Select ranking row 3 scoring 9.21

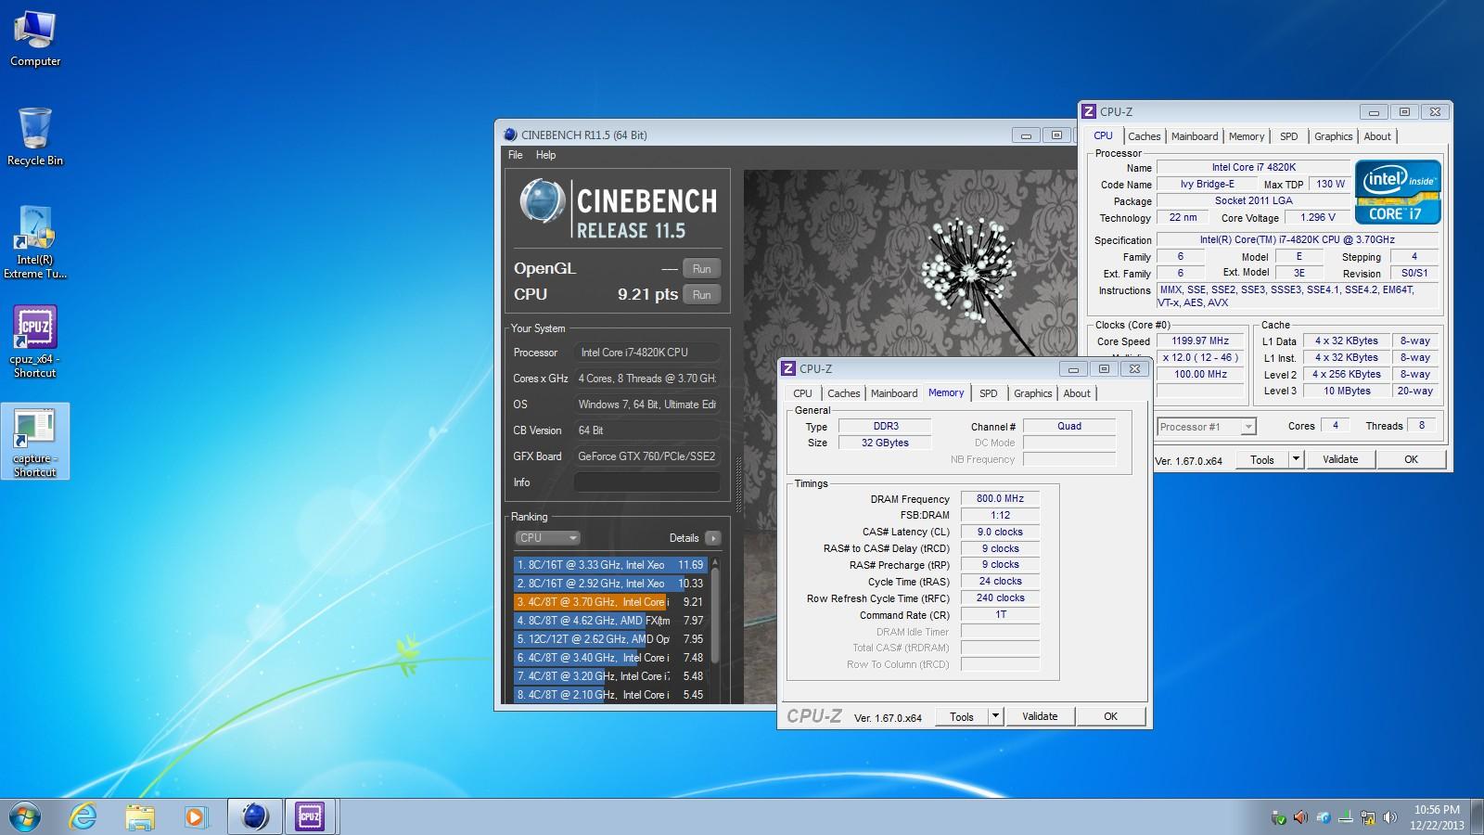610,602
